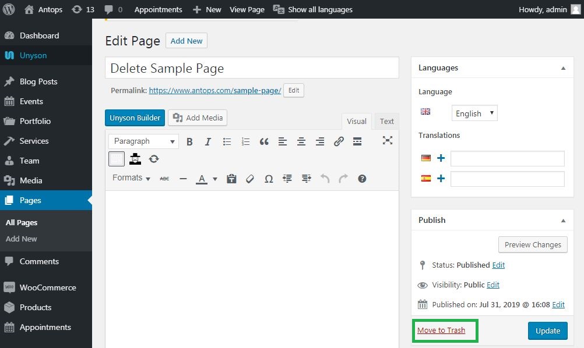Click the page title field

[252, 68]
